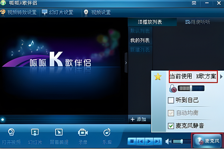Open the 麦克风 microphone popup button
Image resolution: width=224 pixels, height=149 pixels.
pos(208,141)
